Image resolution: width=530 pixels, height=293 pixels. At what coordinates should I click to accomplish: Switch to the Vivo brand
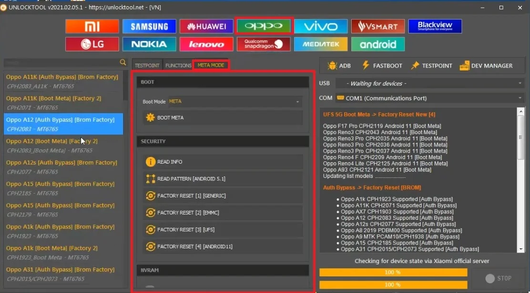coord(321,26)
